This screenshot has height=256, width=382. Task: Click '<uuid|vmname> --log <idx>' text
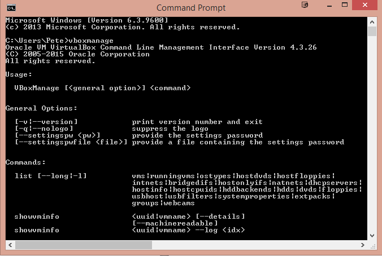point(188,230)
